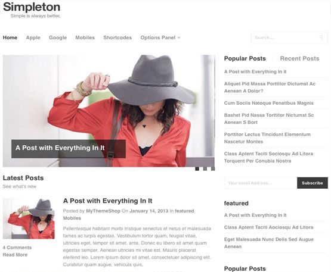This screenshot has width=331, height=272.
Task: Open the Cum Sociis Natoque Penatibus Magnis post
Action: (269, 103)
